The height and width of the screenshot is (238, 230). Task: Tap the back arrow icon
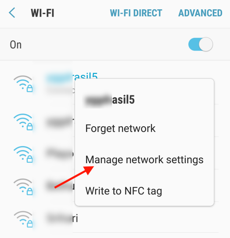tap(12, 13)
